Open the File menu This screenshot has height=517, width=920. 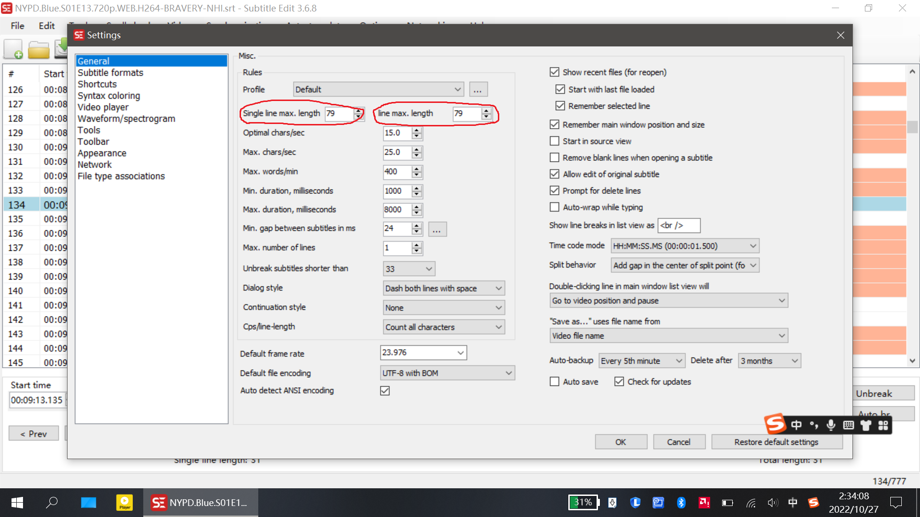tap(17, 26)
